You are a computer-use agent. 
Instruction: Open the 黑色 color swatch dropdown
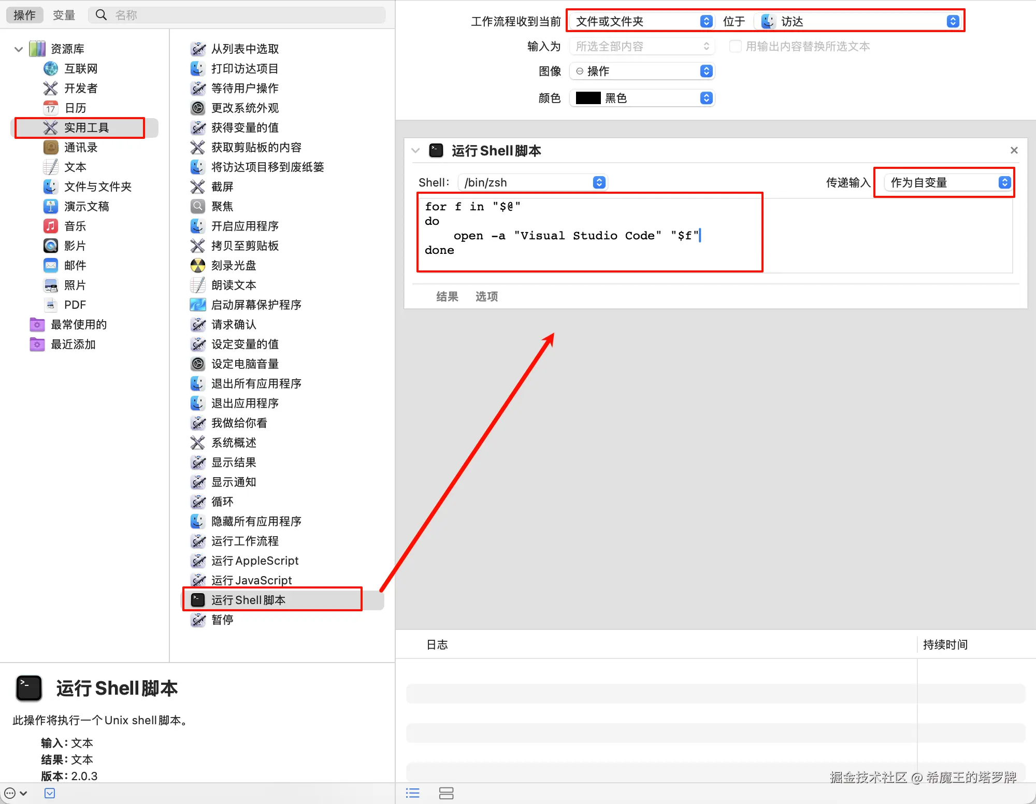(x=642, y=98)
